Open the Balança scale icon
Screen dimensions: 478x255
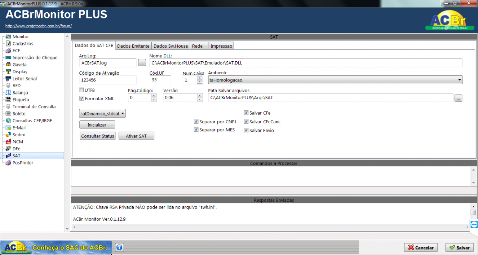(x=8, y=93)
